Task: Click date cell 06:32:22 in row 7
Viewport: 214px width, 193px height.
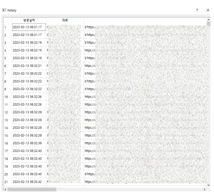Action: pos(29,74)
